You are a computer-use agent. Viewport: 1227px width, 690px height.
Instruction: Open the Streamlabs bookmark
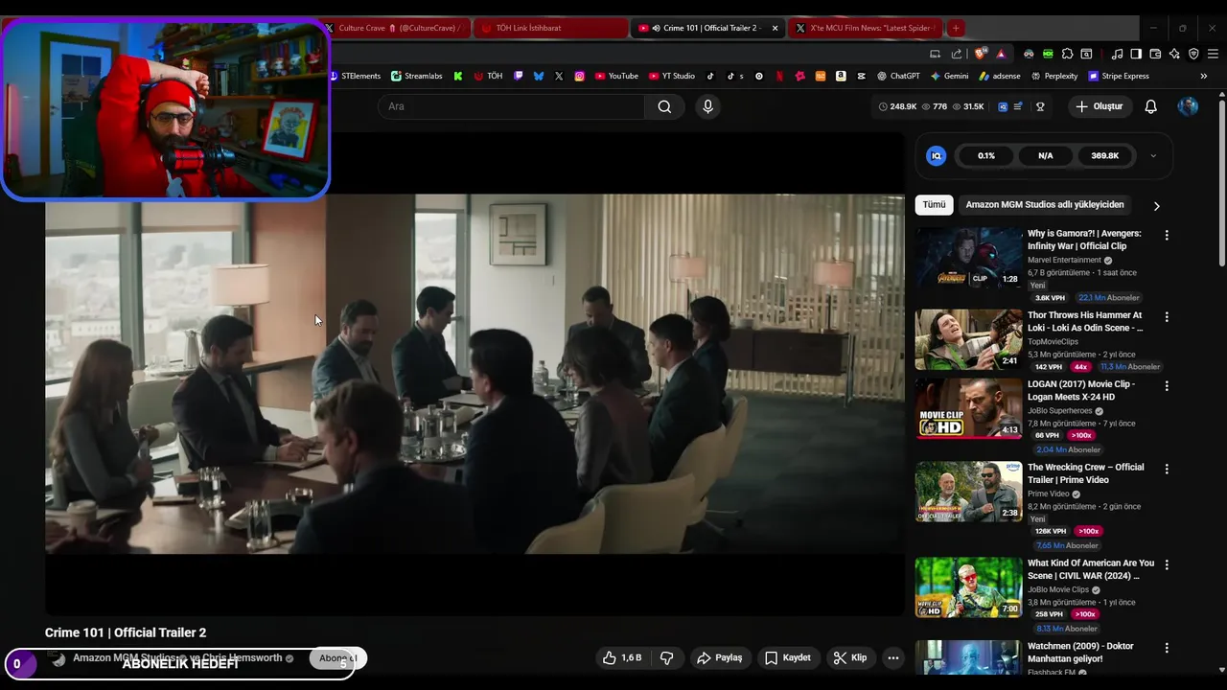417,76
